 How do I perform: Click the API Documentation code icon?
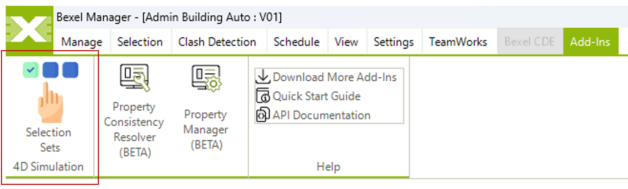click(262, 115)
